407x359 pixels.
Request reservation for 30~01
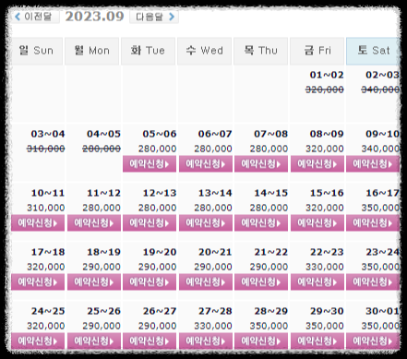click(373, 341)
